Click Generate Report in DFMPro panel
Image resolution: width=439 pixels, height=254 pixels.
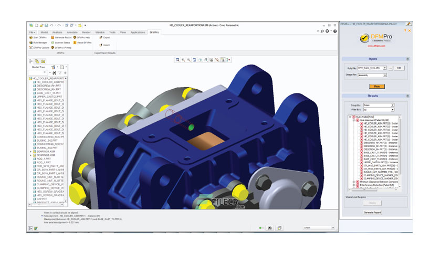pos(372,213)
